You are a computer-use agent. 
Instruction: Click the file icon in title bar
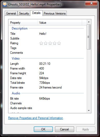coord(4,4)
